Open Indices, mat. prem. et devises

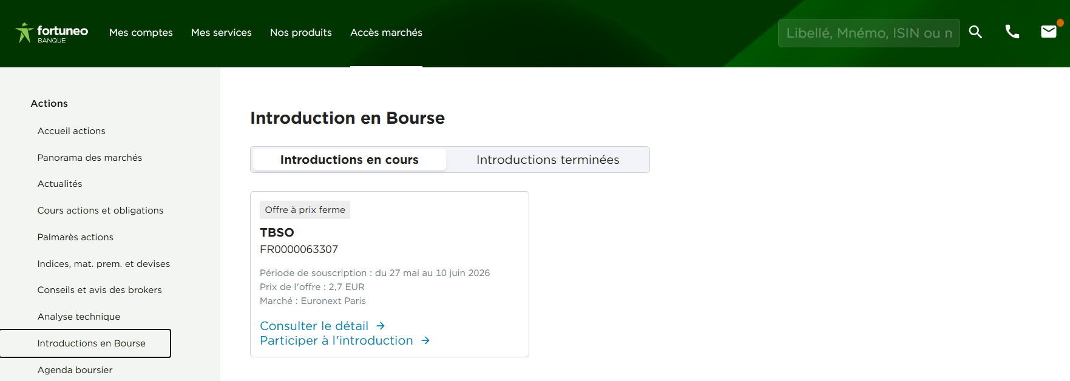click(103, 264)
